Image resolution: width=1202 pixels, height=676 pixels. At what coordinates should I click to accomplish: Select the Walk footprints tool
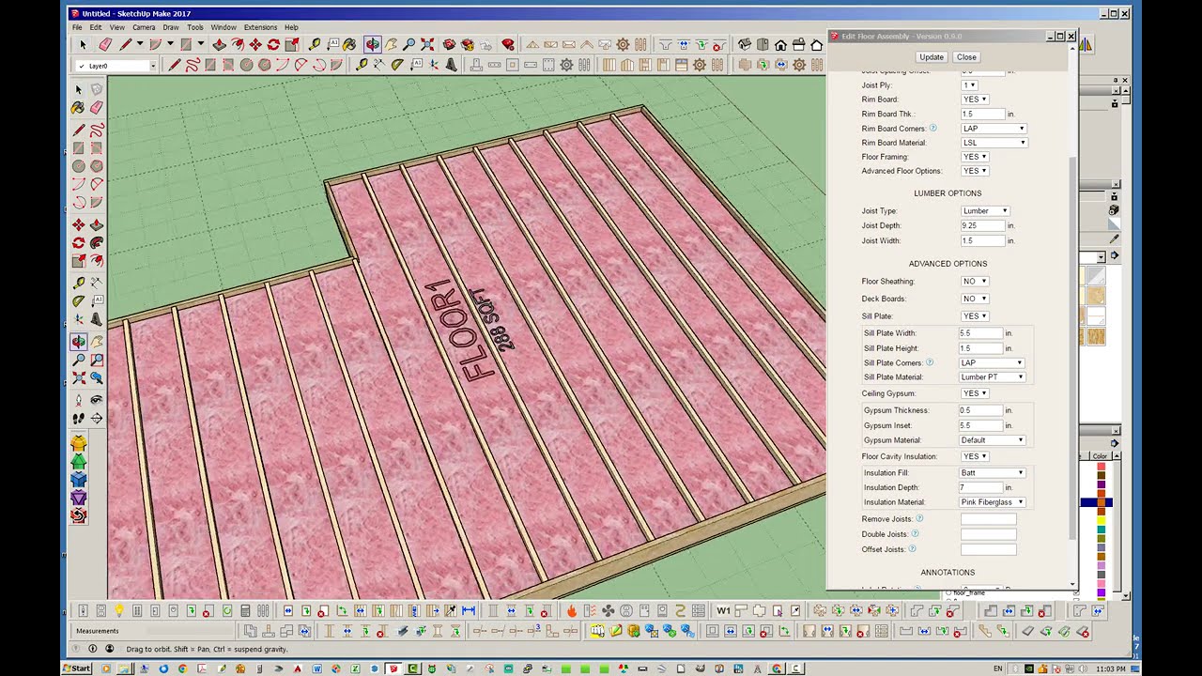tap(79, 418)
